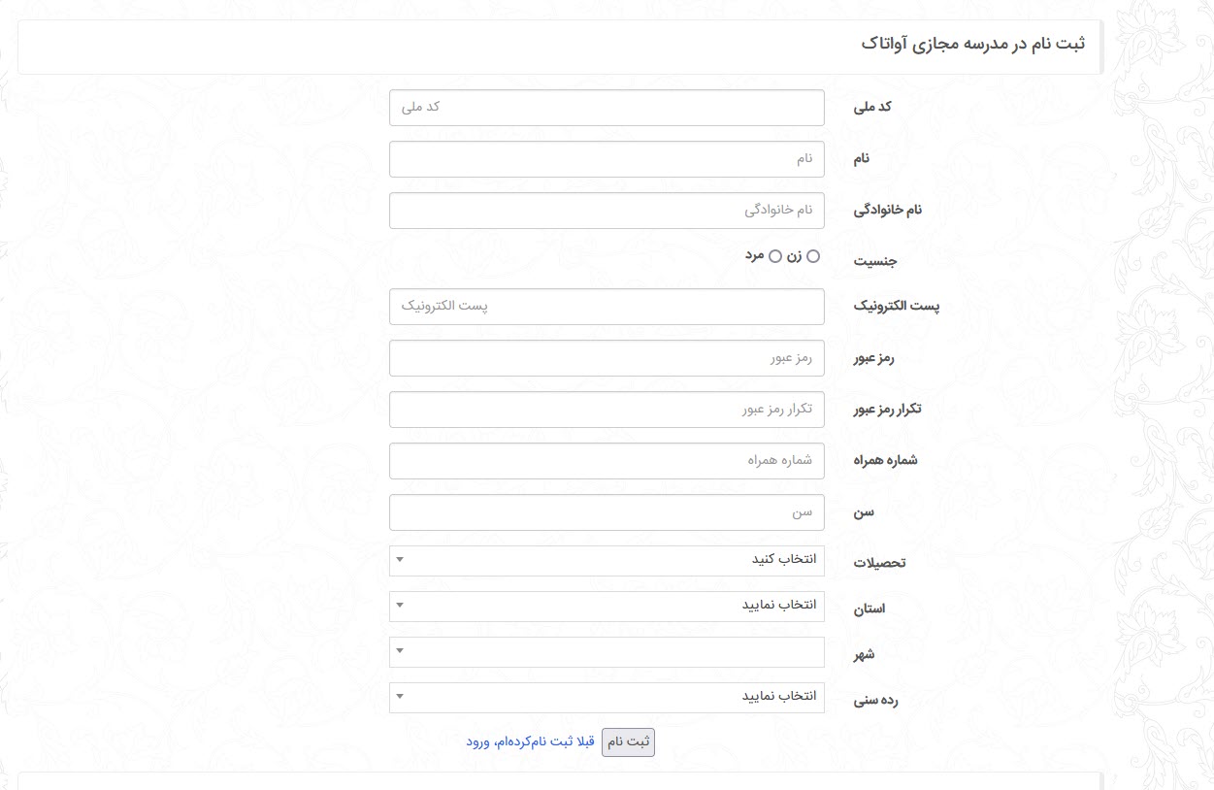1214x790 pixels.
Task: Click into the نام text field
Action: (x=607, y=159)
